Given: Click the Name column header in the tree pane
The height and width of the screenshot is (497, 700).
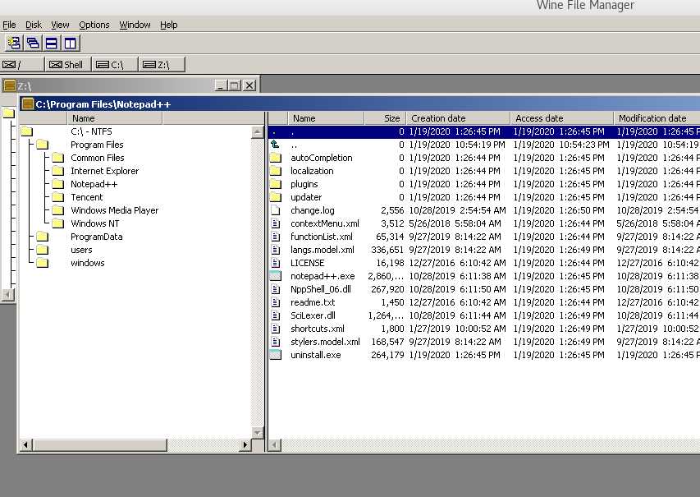Looking at the screenshot, I should point(115,118).
